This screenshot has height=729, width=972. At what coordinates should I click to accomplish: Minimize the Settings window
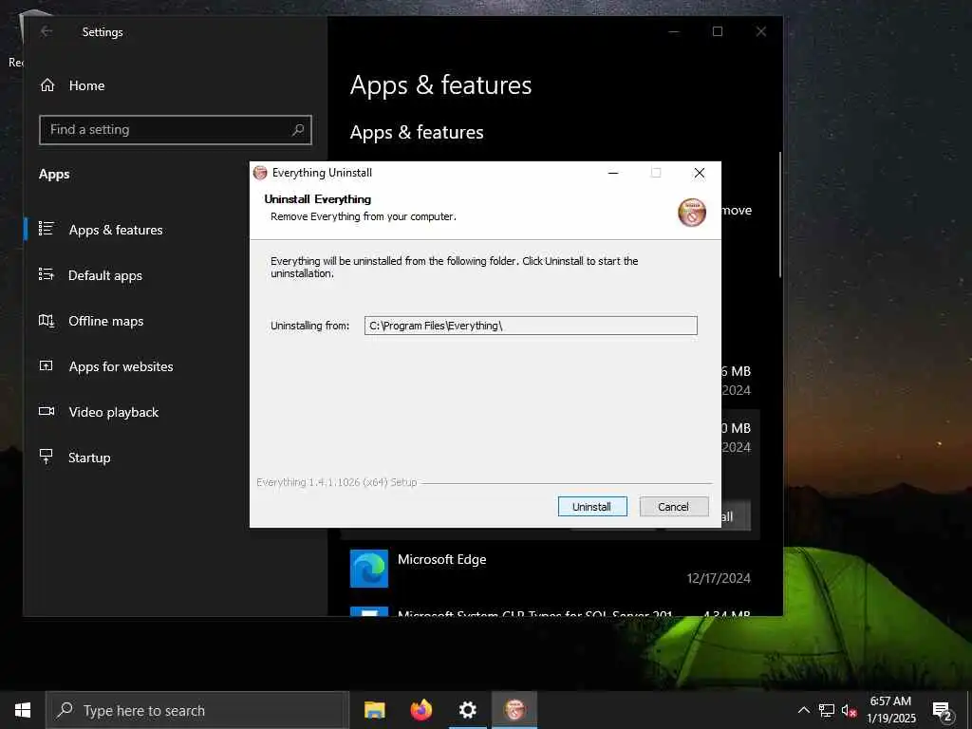[674, 31]
